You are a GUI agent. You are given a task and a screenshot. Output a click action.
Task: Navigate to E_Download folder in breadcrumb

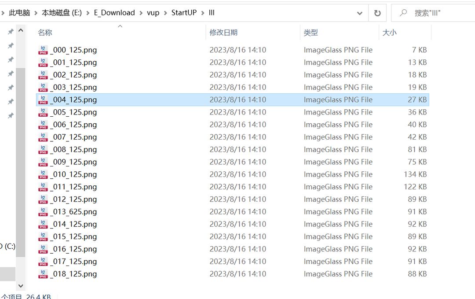pyautogui.click(x=114, y=13)
